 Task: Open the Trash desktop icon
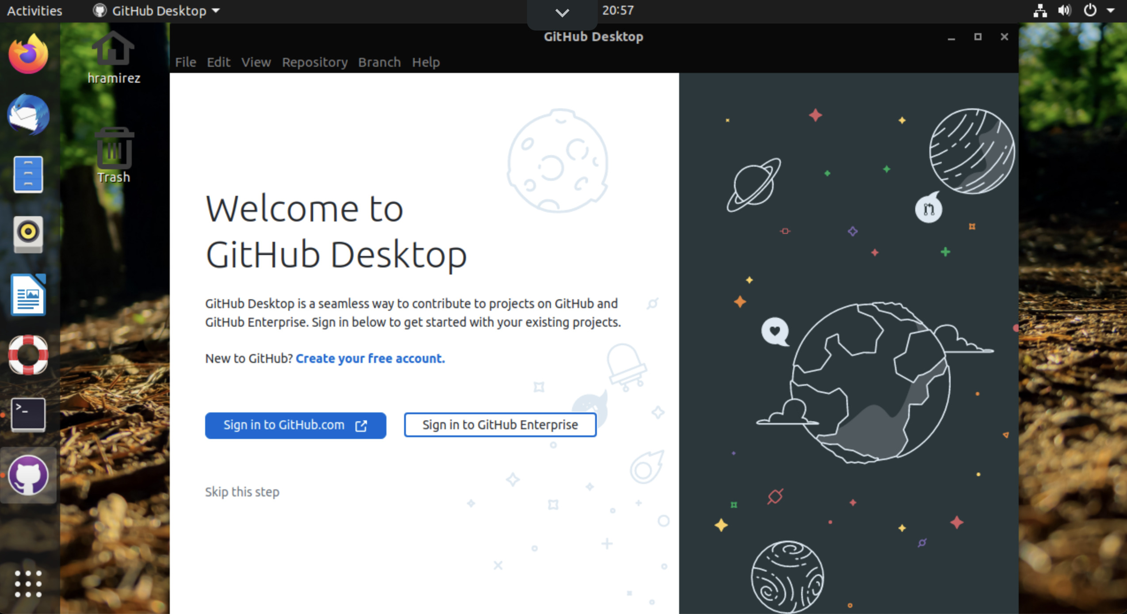coord(114,155)
